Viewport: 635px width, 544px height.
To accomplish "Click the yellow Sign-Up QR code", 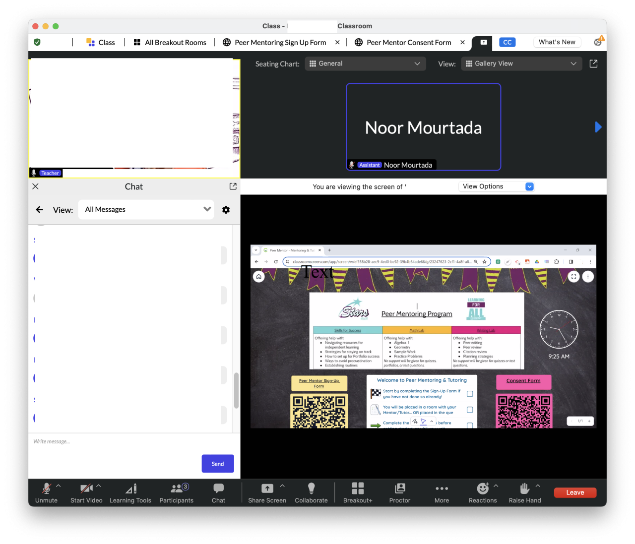I will pos(319,411).
